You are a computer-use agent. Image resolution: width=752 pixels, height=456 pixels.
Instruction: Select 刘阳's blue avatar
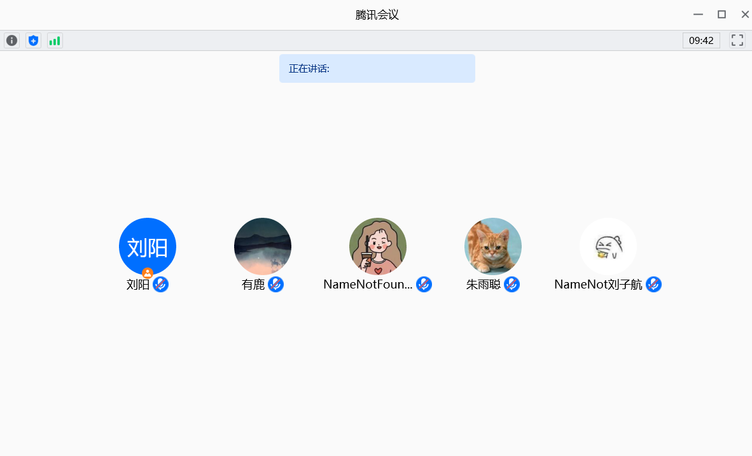[147, 246]
